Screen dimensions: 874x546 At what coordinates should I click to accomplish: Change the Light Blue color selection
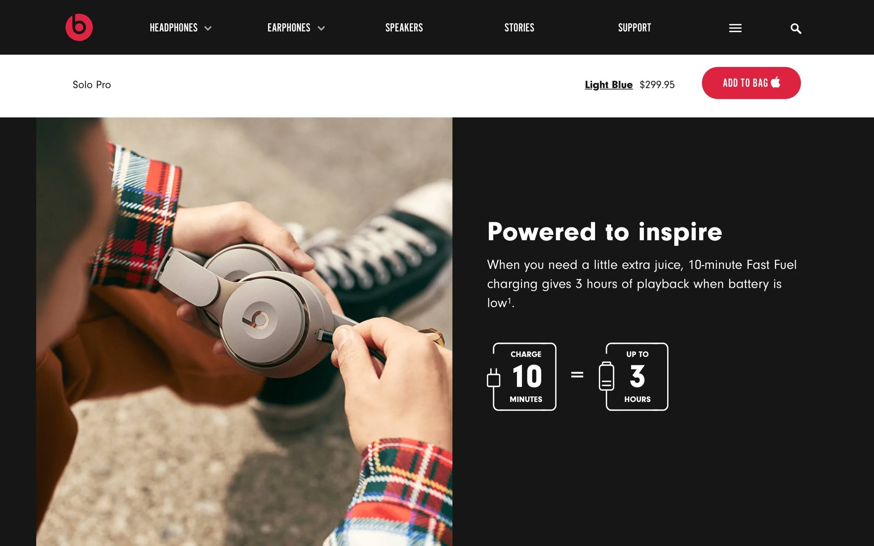(609, 85)
